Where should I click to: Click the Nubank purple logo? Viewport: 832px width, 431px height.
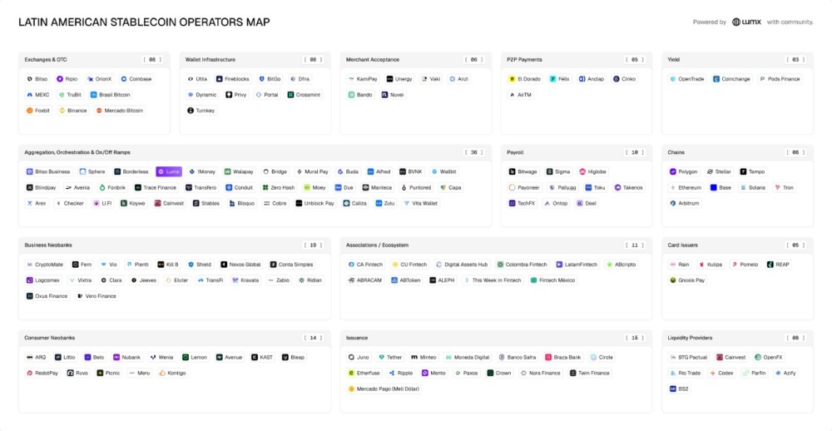pos(116,358)
